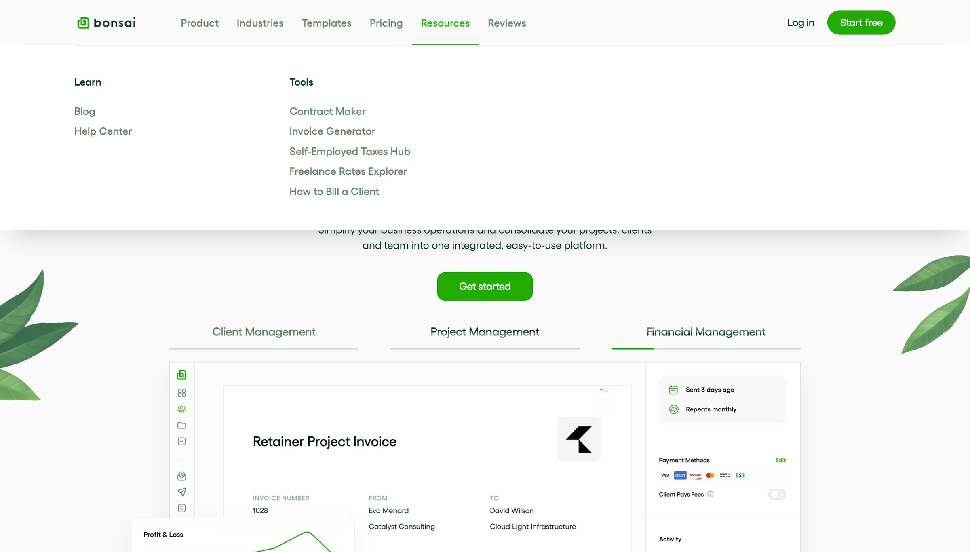970x552 pixels.
Task: Click the Get started button
Action: coord(485,286)
